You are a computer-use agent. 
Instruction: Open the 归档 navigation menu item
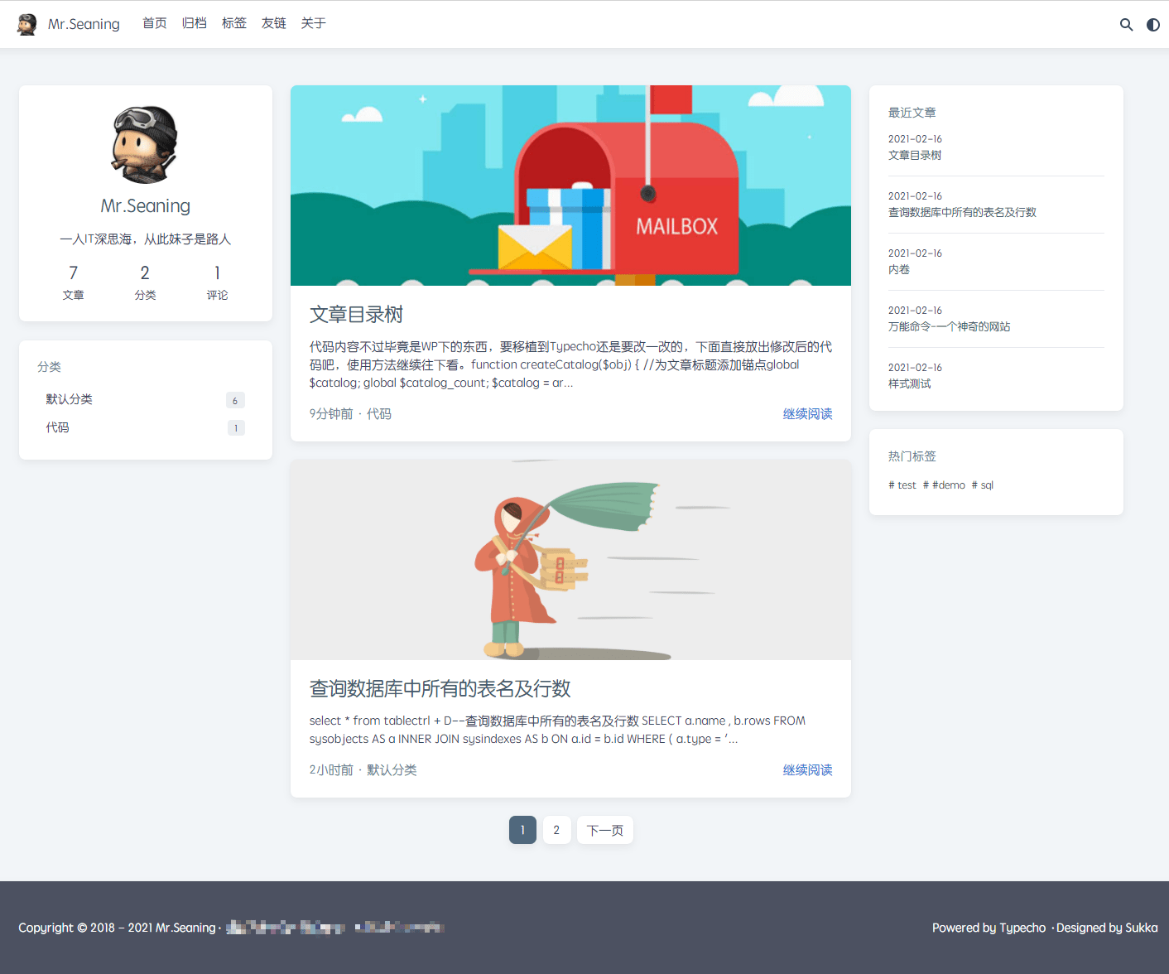[195, 23]
